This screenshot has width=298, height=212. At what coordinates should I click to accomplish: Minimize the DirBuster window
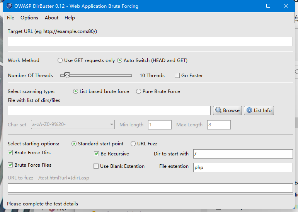(x=251, y=6)
